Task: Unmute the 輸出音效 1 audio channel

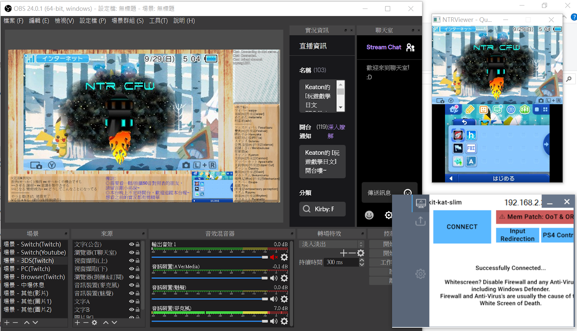Action: coord(274,257)
